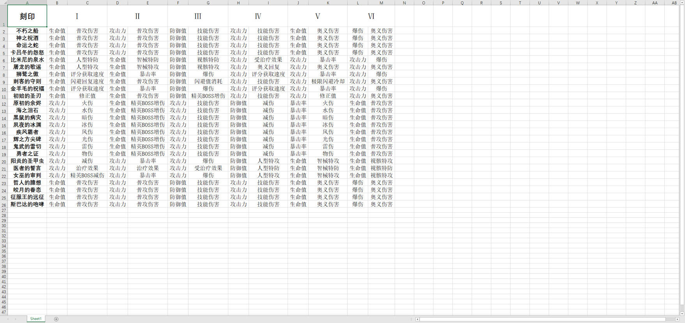Select the 屠龙的歌谣 cell
This screenshot has height=323, width=685.
(x=27, y=67)
